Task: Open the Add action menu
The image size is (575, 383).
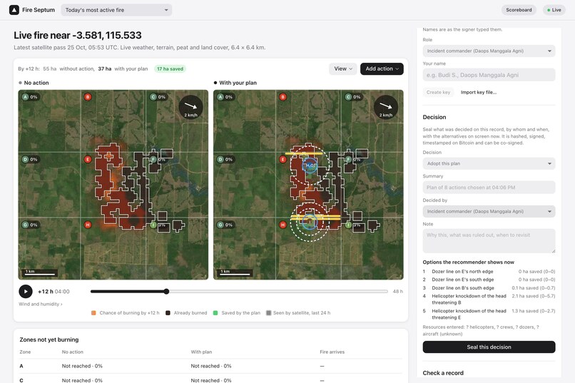Action: tap(382, 68)
